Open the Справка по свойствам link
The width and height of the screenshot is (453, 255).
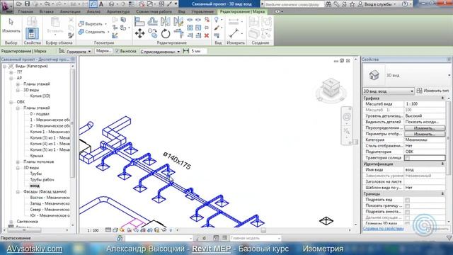(x=383, y=228)
